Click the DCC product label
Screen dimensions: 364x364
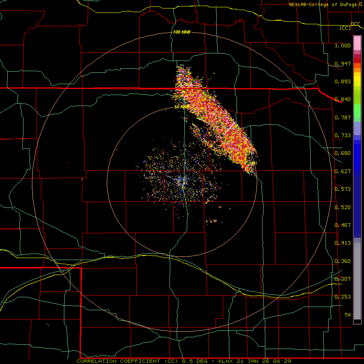pos(355,24)
